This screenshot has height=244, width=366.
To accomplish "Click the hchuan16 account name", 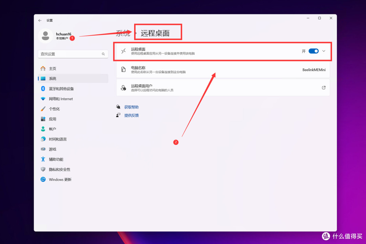I will (x=63, y=34).
